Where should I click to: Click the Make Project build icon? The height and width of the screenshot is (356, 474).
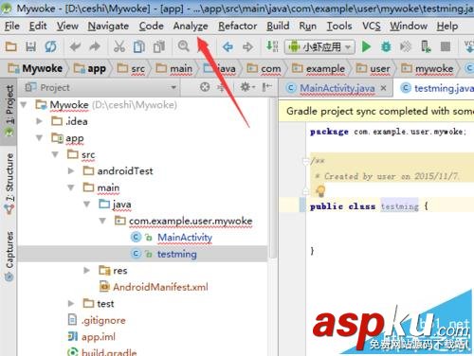coord(272,46)
